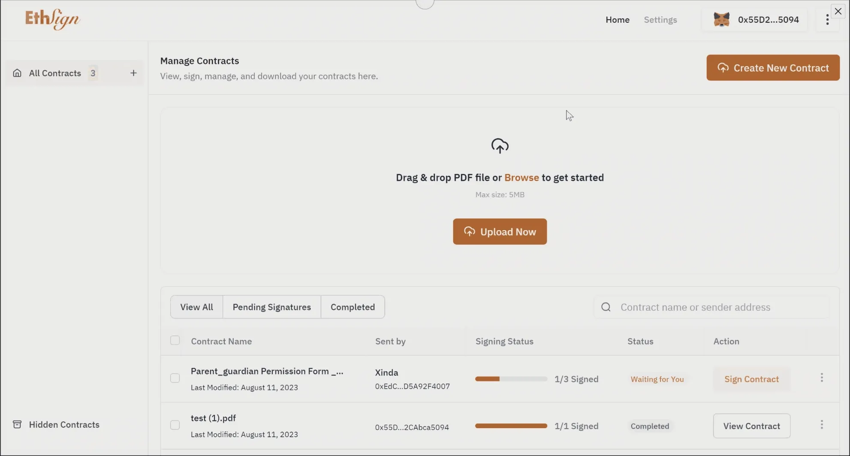
Task: Open Hidden Contracts in the sidebar
Action: tap(64, 425)
